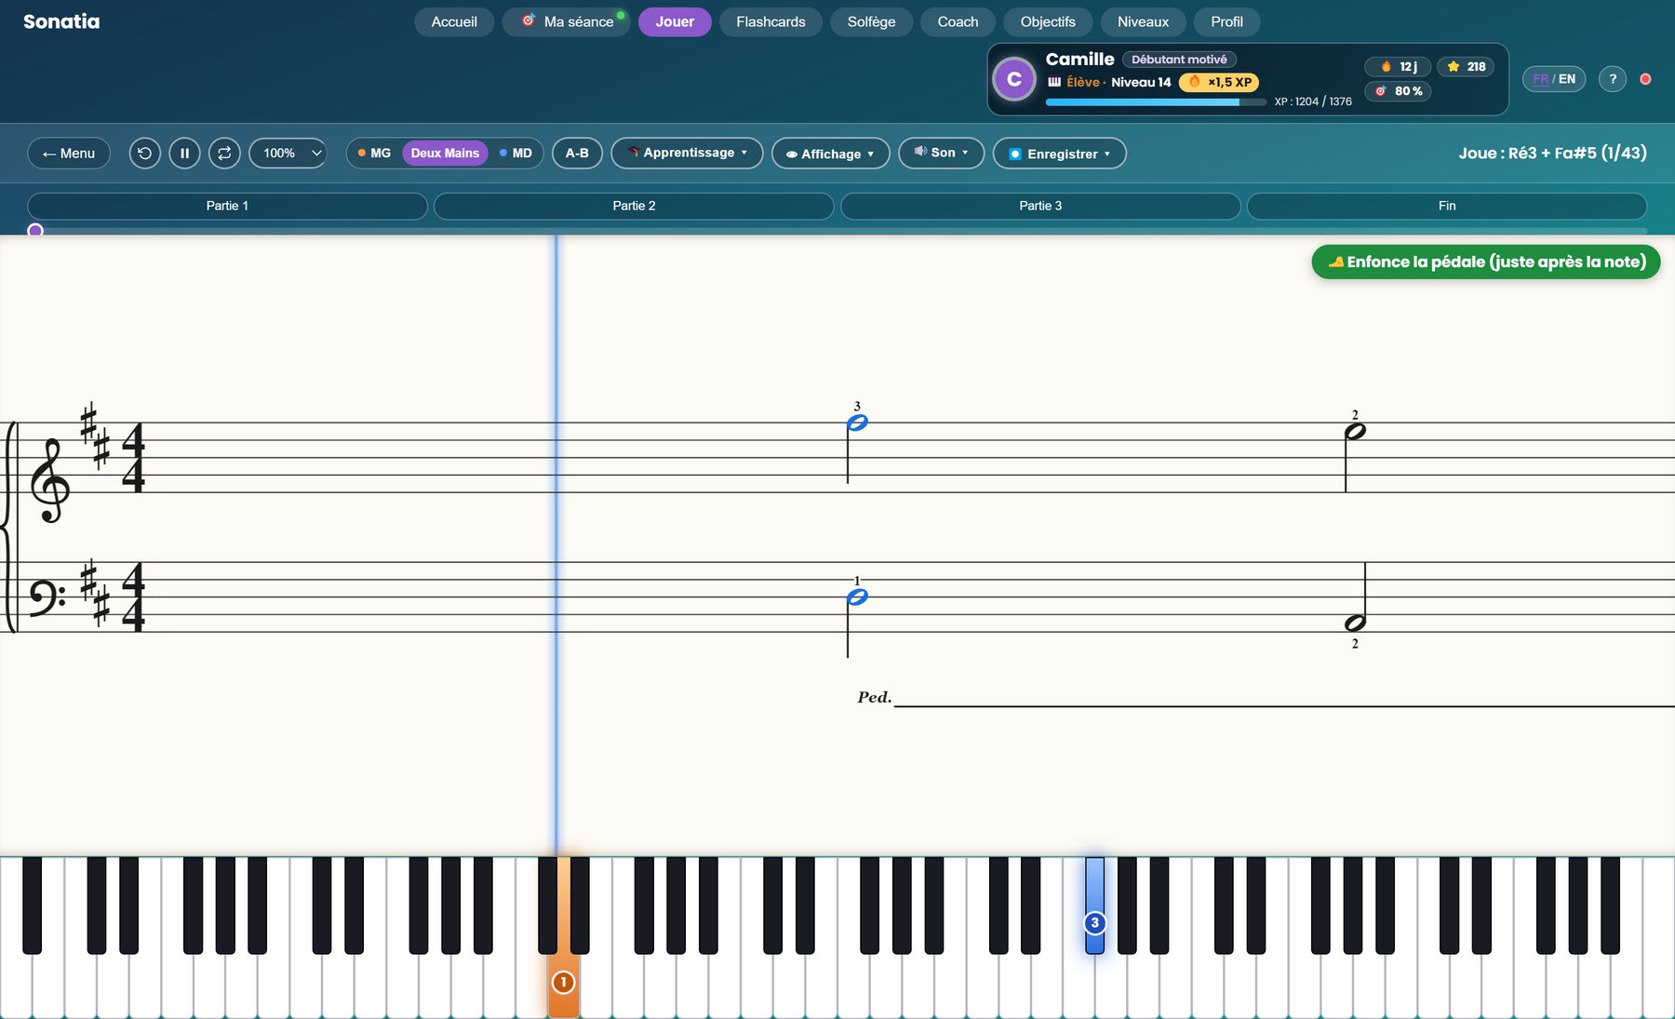Image resolution: width=1675 pixels, height=1019 pixels.
Task: Click the help question mark icon
Action: tap(1613, 79)
